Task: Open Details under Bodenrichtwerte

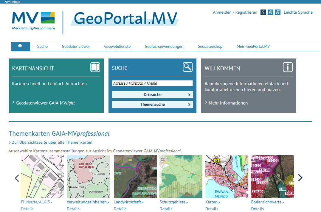Action: coord(258,209)
